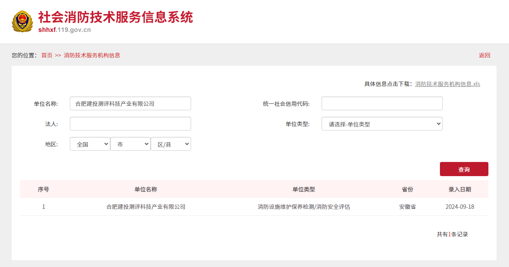Download 消防技术服务机构信息.xls file
This screenshot has width=509, height=267.
[448, 84]
